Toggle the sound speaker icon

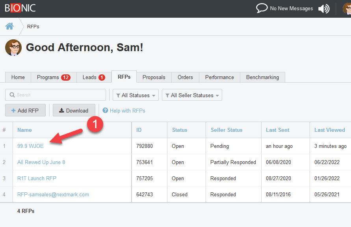323,9
